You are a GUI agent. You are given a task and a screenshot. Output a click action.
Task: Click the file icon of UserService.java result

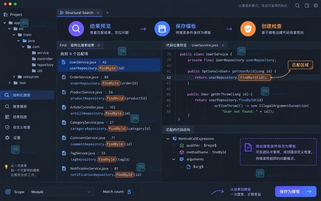(x=64, y=62)
